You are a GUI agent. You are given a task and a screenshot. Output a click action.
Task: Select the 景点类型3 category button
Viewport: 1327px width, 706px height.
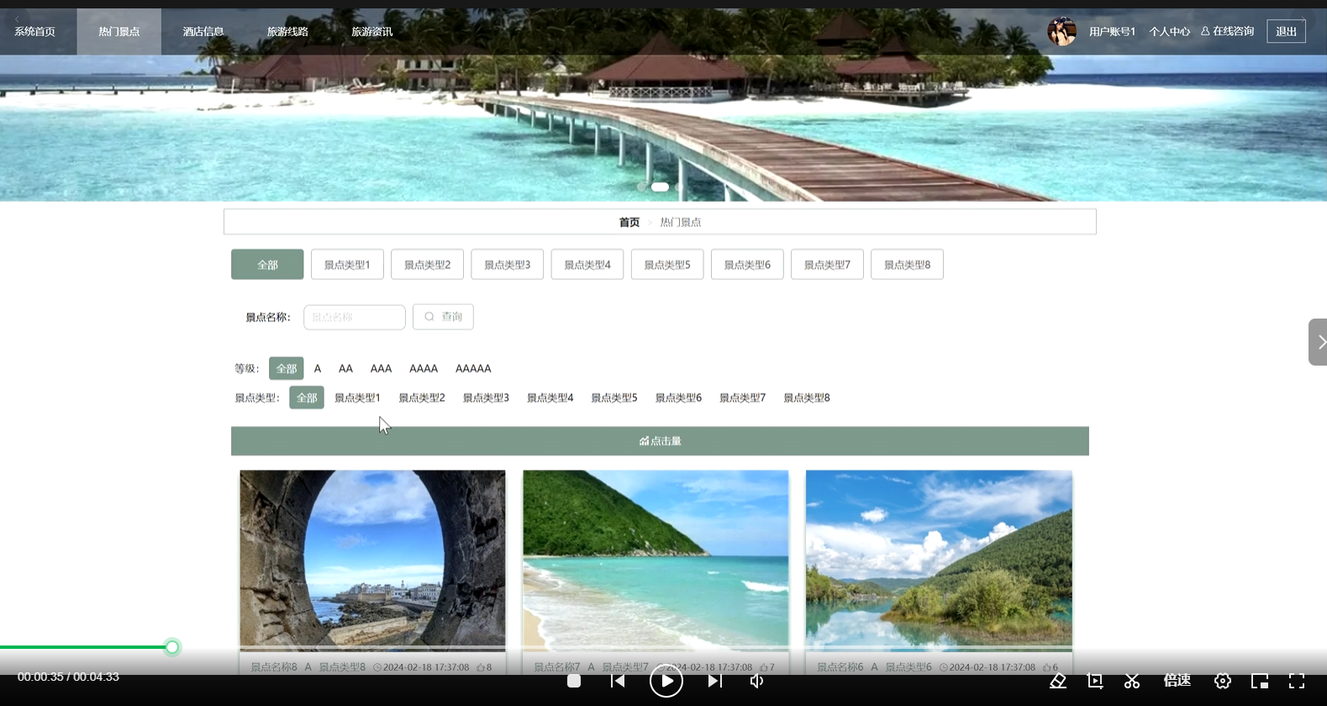[507, 265]
